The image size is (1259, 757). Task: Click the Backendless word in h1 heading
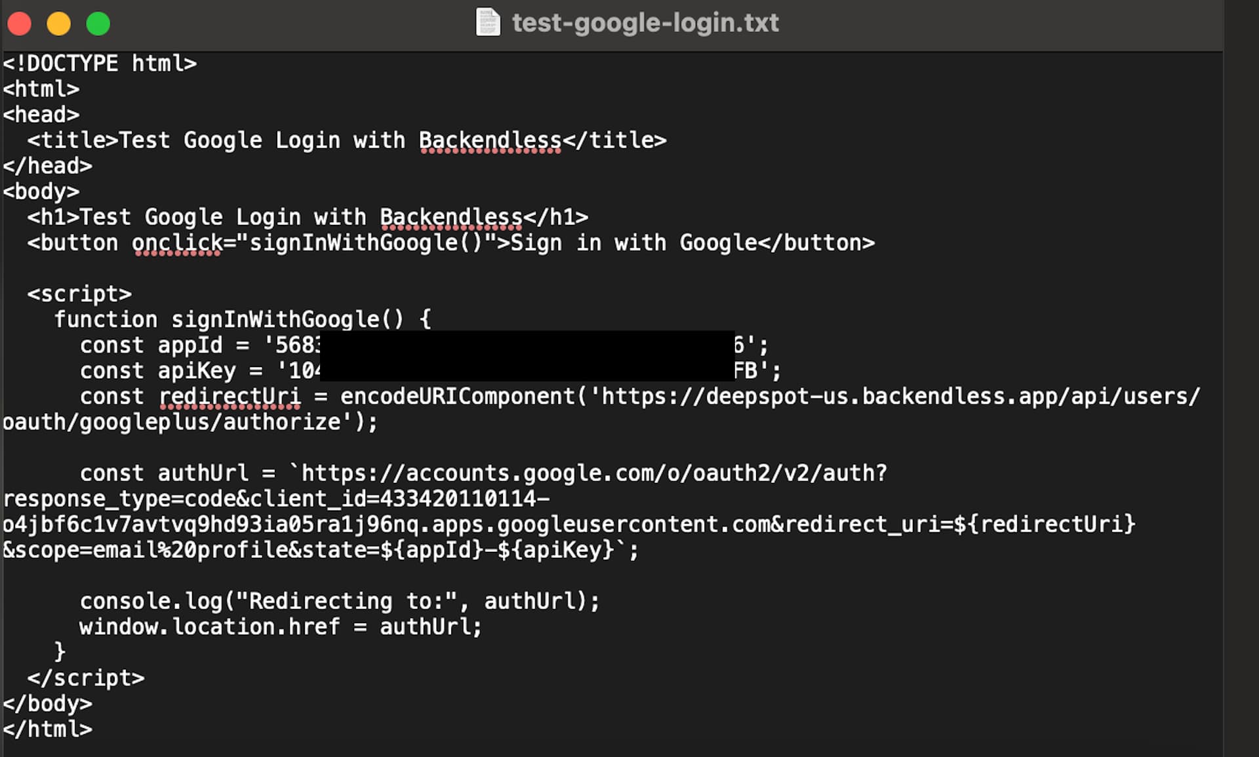[x=451, y=217]
